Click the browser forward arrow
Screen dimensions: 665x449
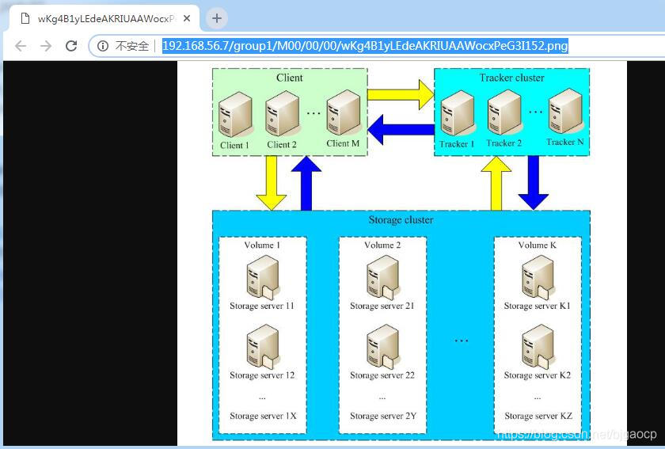(x=46, y=46)
